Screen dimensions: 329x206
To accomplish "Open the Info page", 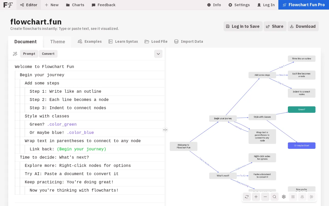I will [214, 5].
